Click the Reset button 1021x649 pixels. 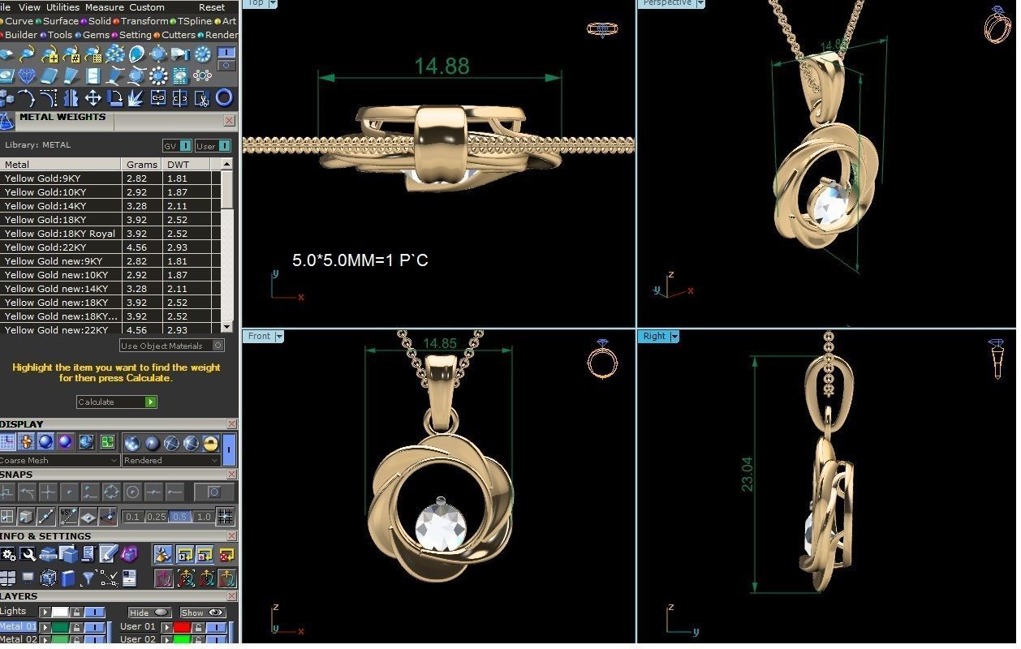(x=212, y=7)
